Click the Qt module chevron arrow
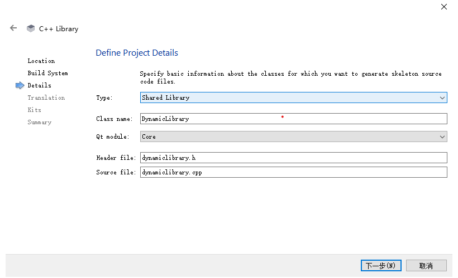Viewport: 458px width, 278px height. click(x=442, y=136)
